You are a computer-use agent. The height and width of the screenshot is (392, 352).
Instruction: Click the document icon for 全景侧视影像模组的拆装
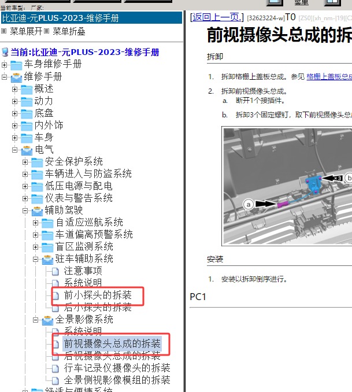[55, 381]
